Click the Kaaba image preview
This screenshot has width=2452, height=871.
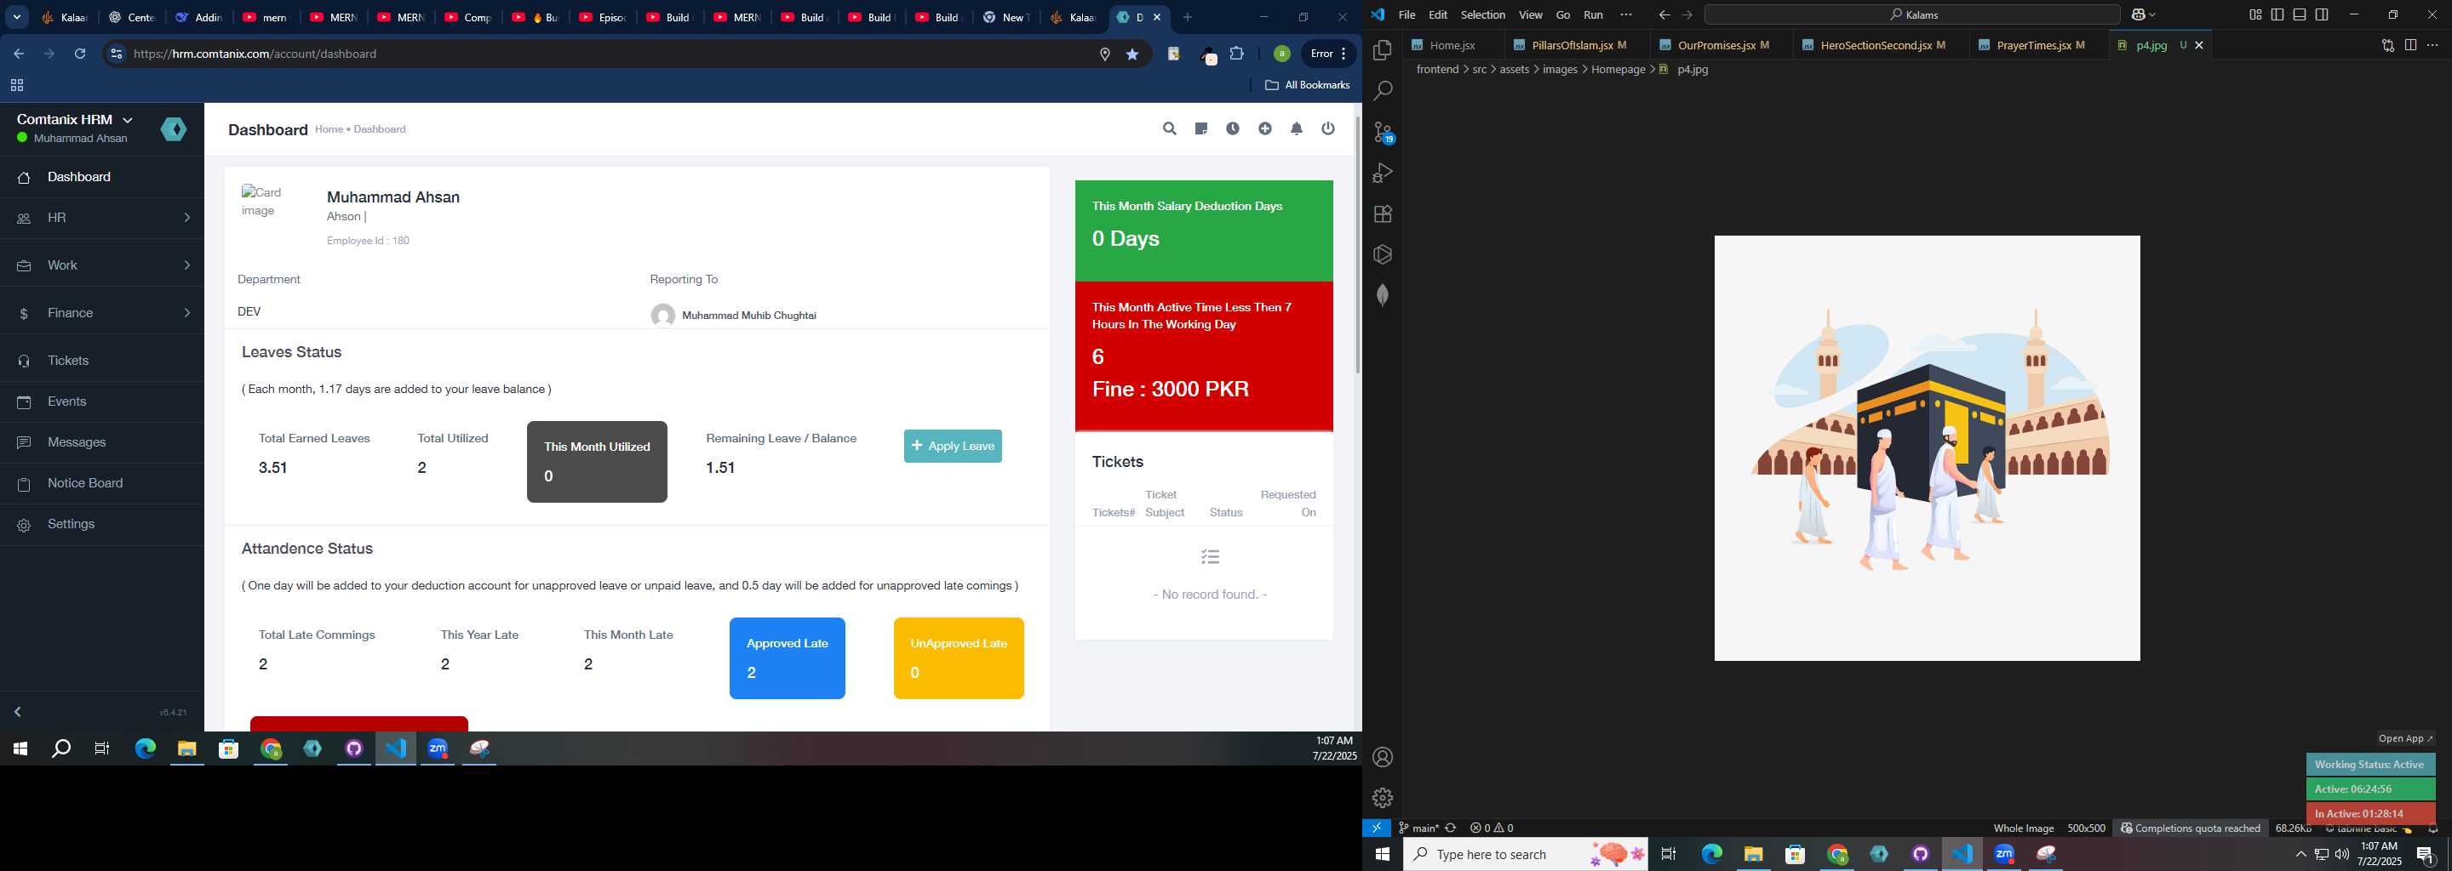1928,448
